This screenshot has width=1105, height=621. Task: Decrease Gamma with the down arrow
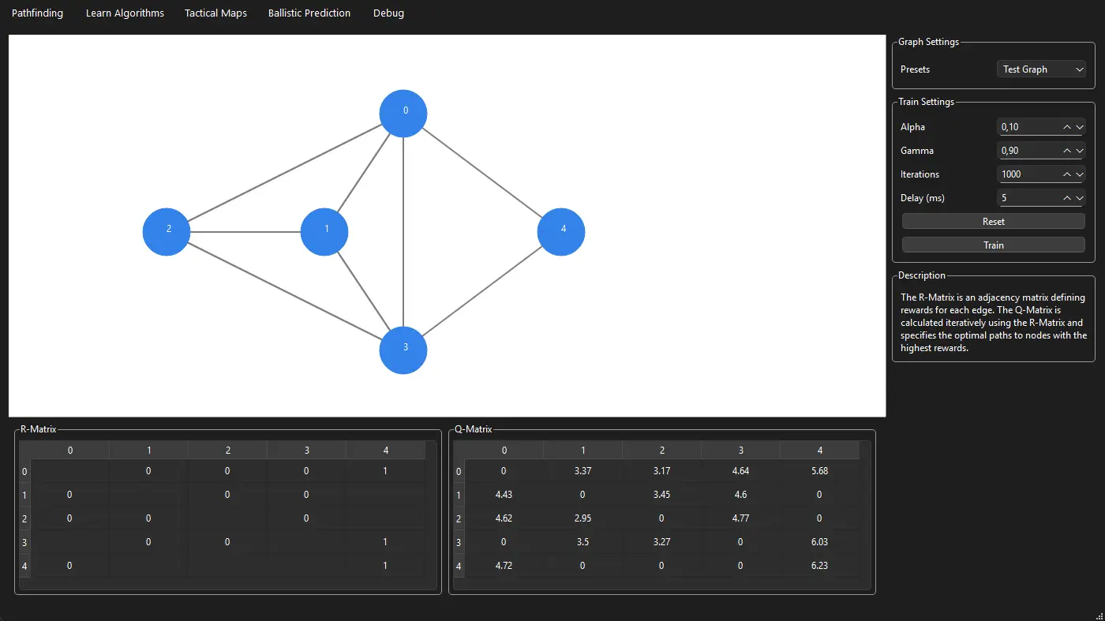point(1080,151)
